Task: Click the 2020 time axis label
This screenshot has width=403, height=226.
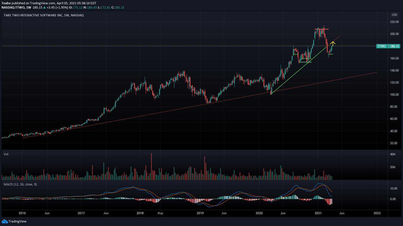Action: (x=259, y=213)
